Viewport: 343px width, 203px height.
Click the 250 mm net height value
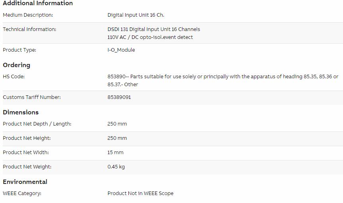pyautogui.click(x=117, y=138)
